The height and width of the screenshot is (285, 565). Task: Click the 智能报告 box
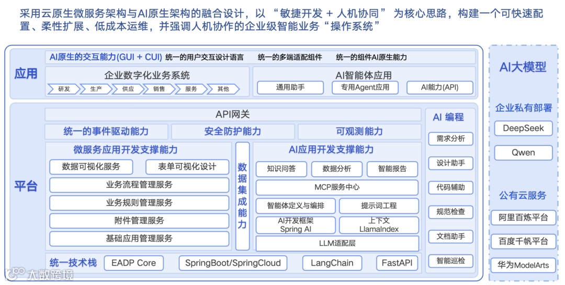pyautogui.click(x=392, y=169)
